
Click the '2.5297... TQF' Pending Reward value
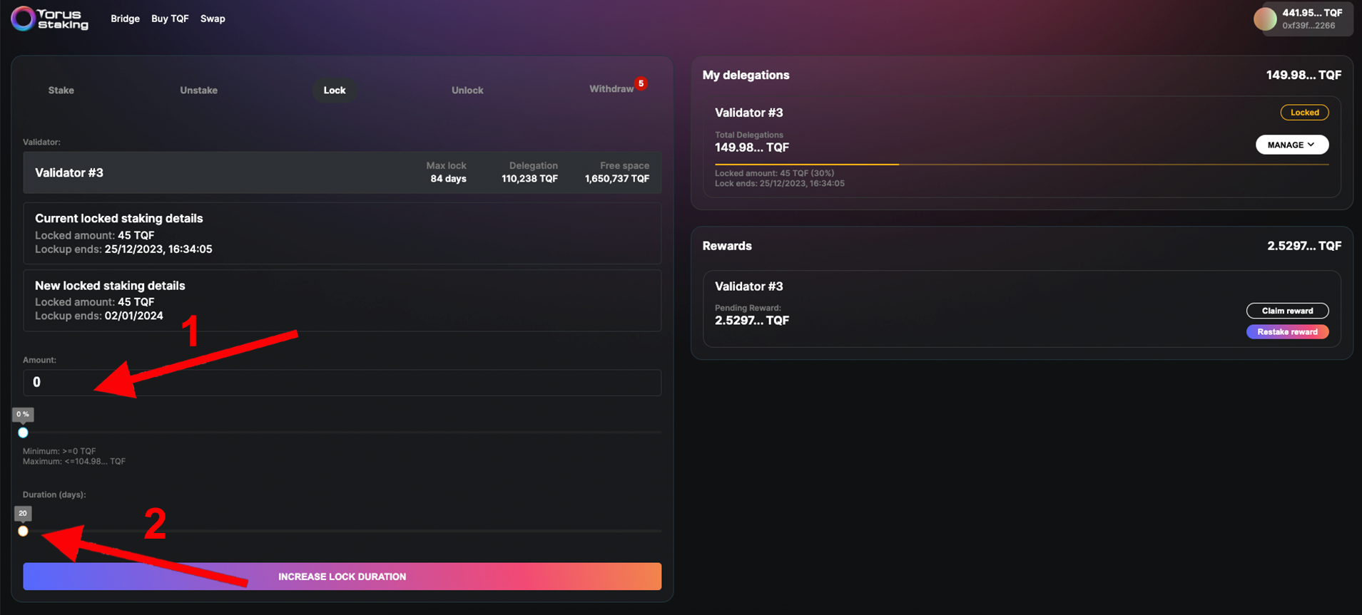click(x=752, y=321)
